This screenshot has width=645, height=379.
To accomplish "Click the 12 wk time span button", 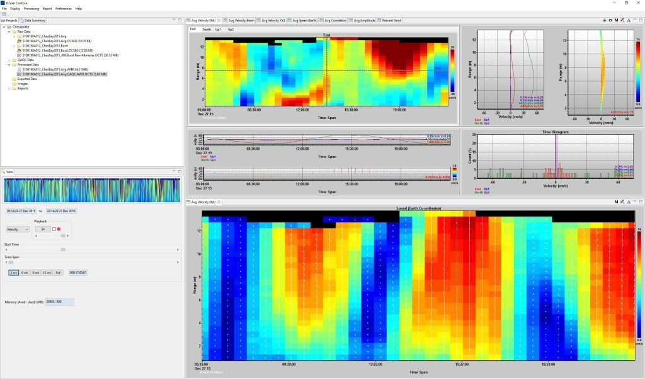I will click(47, 273).
